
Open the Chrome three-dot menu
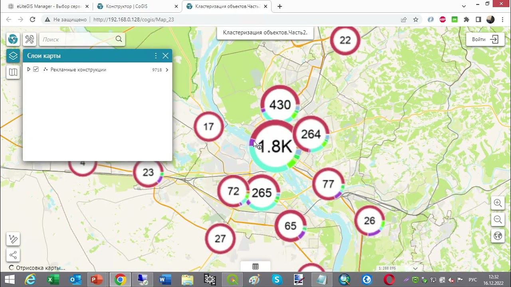(503, 19)
